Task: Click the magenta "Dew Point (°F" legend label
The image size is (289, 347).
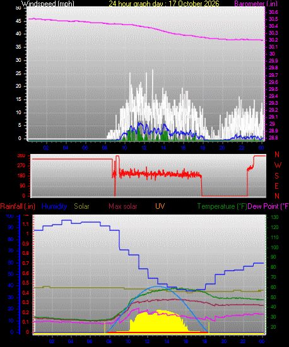Action: [268, 206]
